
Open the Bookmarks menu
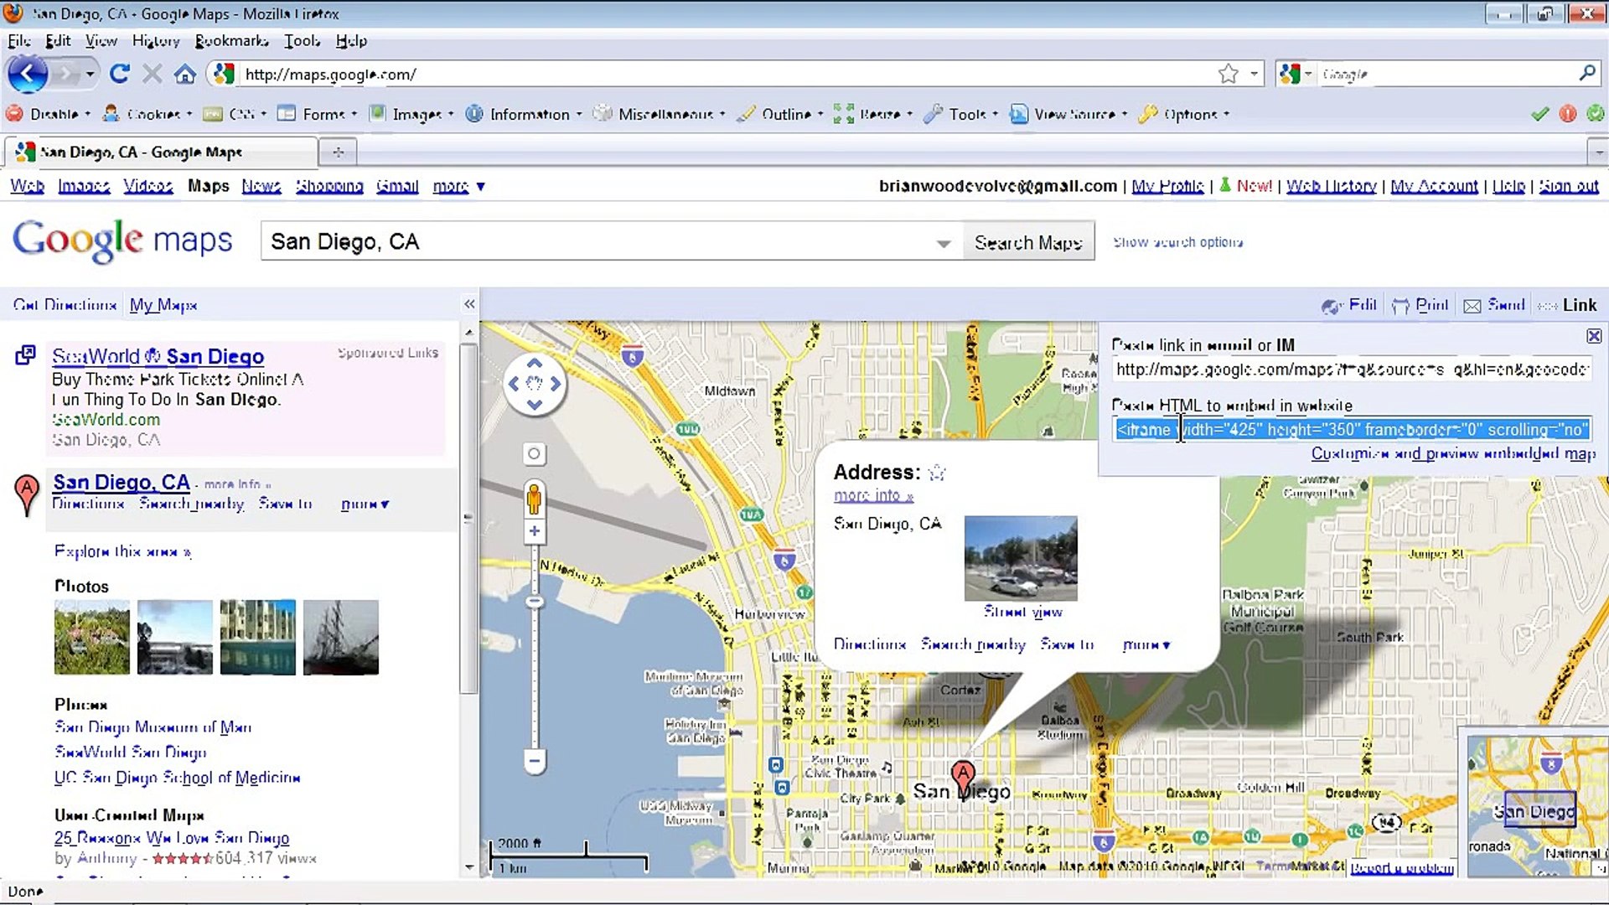[x=231, y=40]
